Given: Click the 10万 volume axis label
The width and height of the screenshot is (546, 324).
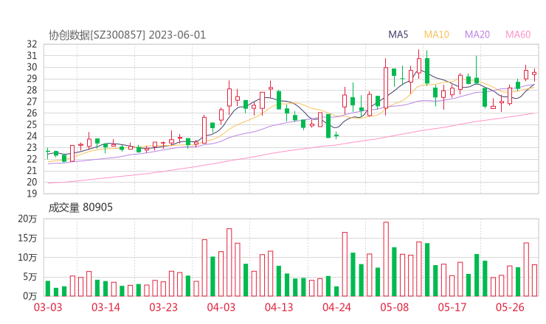Looking at the screenshot, I should (x=27, y=258).
